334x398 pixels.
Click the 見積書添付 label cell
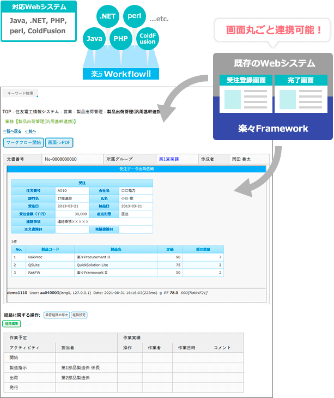104,229
